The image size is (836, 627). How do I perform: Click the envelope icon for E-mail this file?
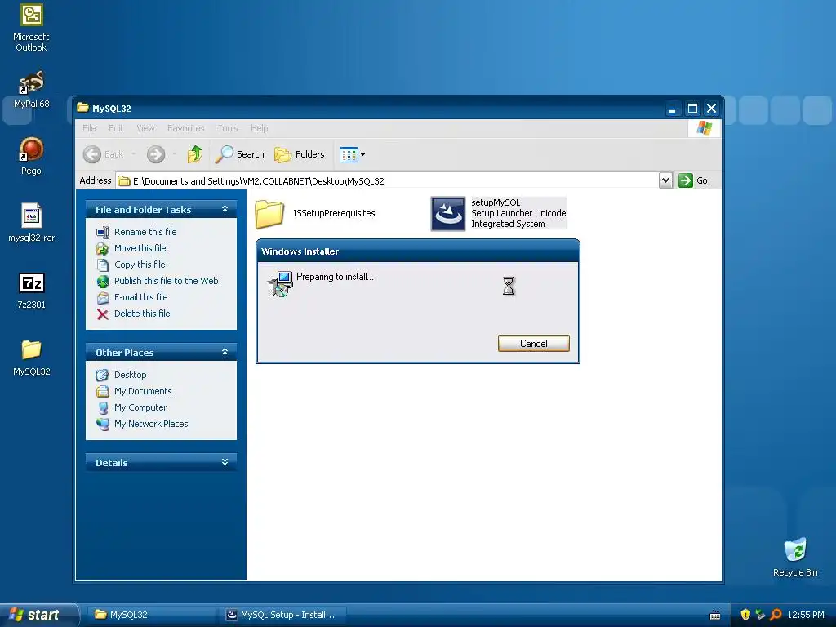103,297
